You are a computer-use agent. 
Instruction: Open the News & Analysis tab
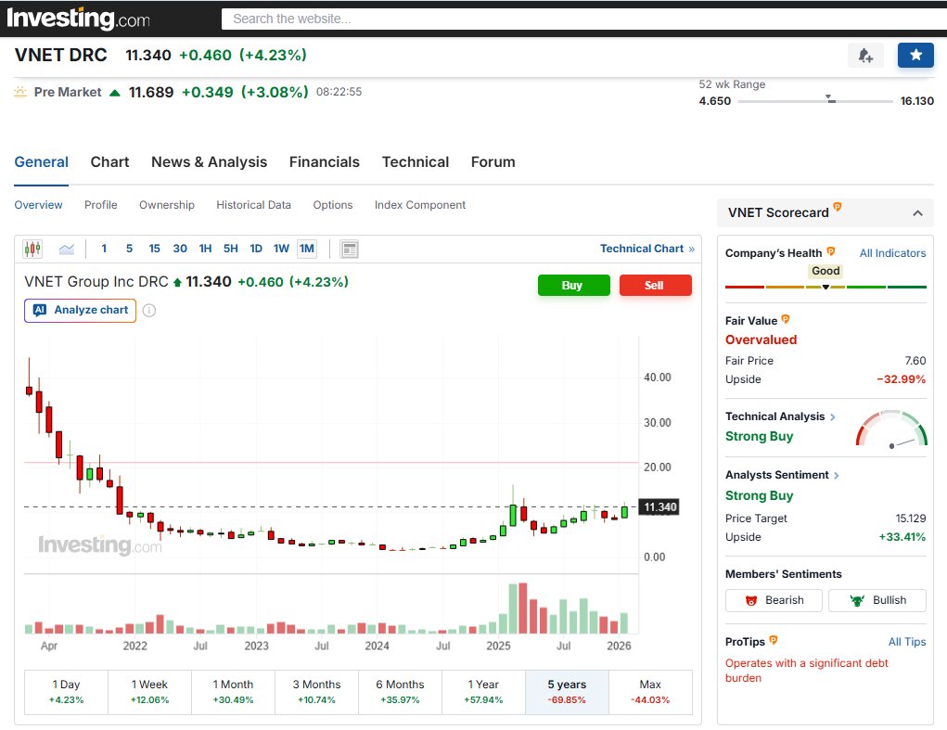pos(209,162)
